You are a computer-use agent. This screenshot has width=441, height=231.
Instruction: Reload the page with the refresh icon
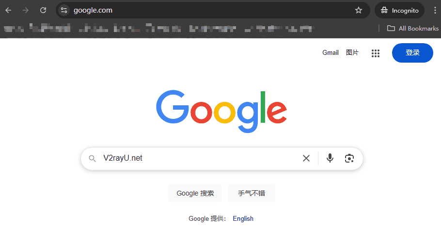(43, 10)
